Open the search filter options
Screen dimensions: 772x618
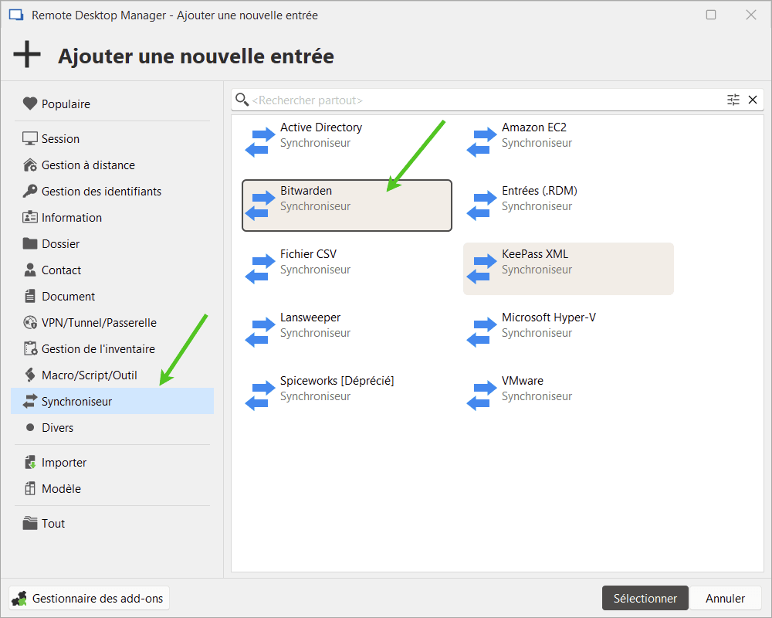tap(733, 100)
